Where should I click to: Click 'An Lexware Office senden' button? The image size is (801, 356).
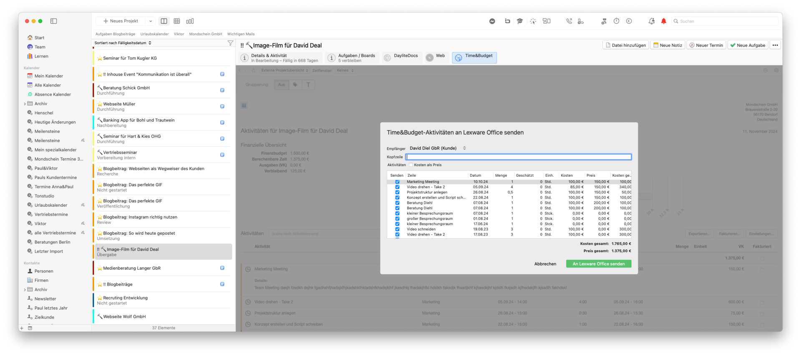[598, 264]
